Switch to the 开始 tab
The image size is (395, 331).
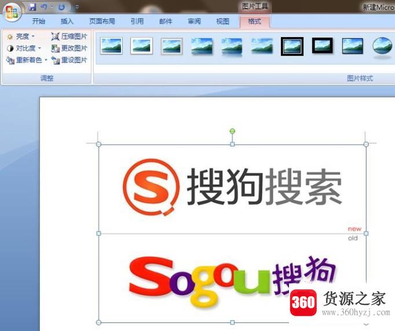[39, 21]
